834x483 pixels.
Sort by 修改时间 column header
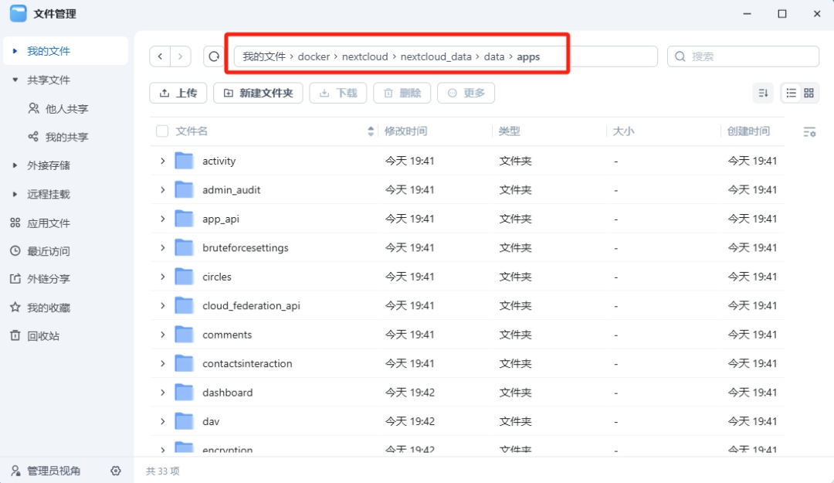click(406, 131)
